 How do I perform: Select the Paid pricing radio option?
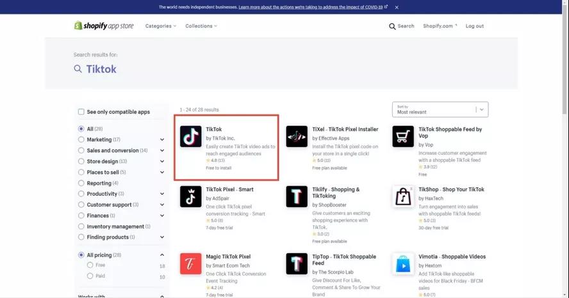90,276
